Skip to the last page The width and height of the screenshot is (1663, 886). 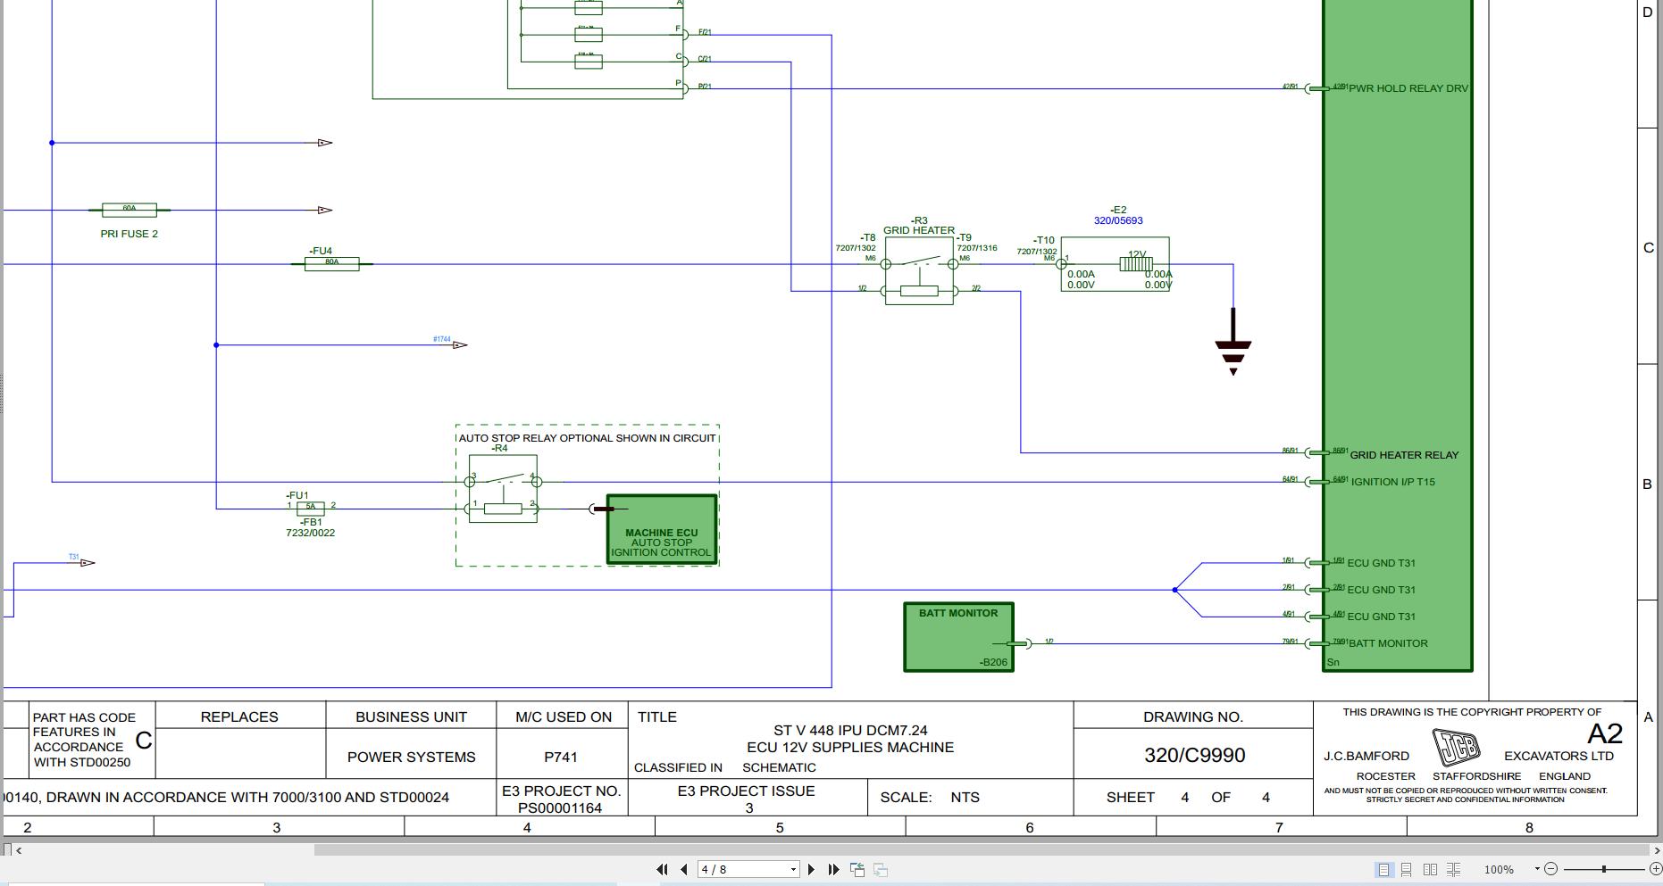tap(833, 869)
